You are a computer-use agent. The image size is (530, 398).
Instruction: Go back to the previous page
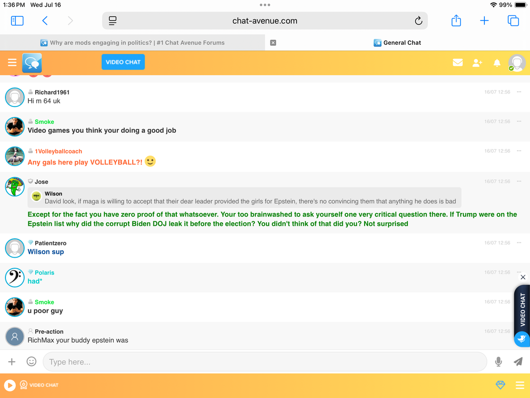45,20
